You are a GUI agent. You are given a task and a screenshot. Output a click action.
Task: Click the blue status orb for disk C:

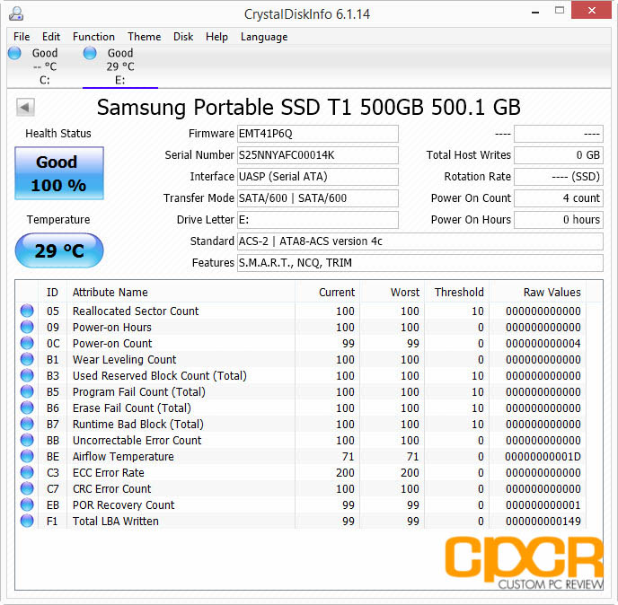14,53
